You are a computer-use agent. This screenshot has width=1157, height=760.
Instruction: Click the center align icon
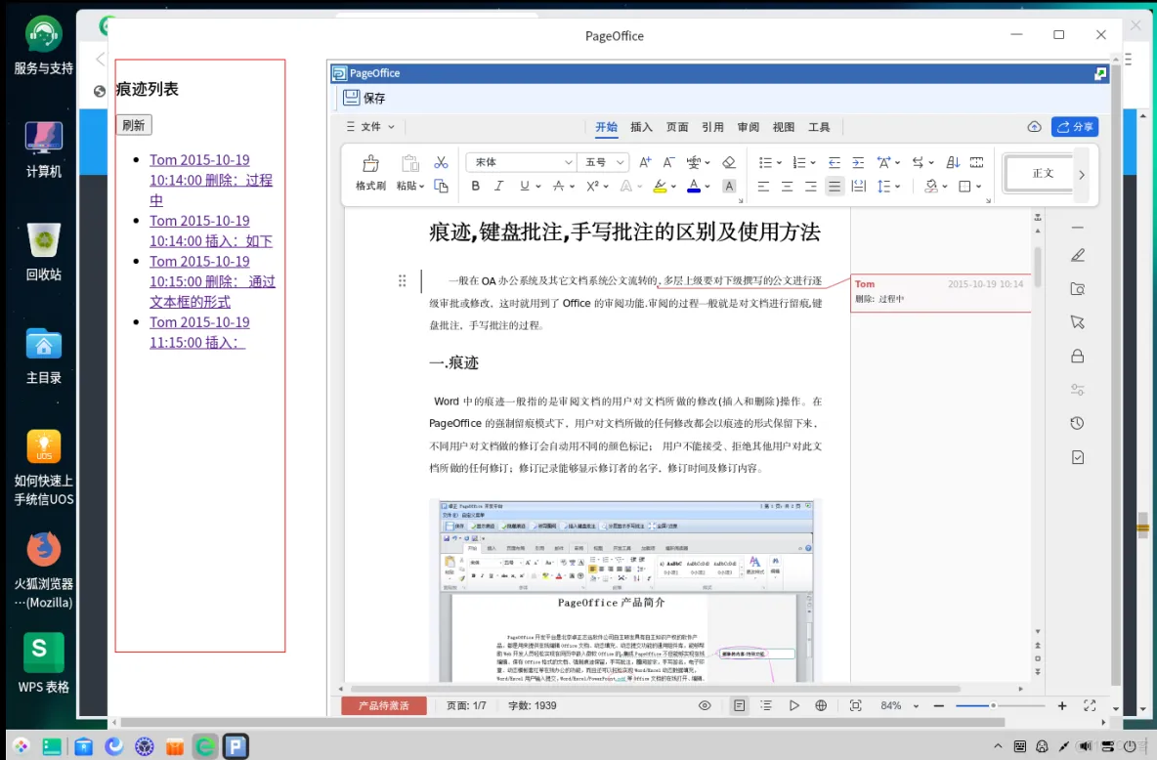[788, 186]
